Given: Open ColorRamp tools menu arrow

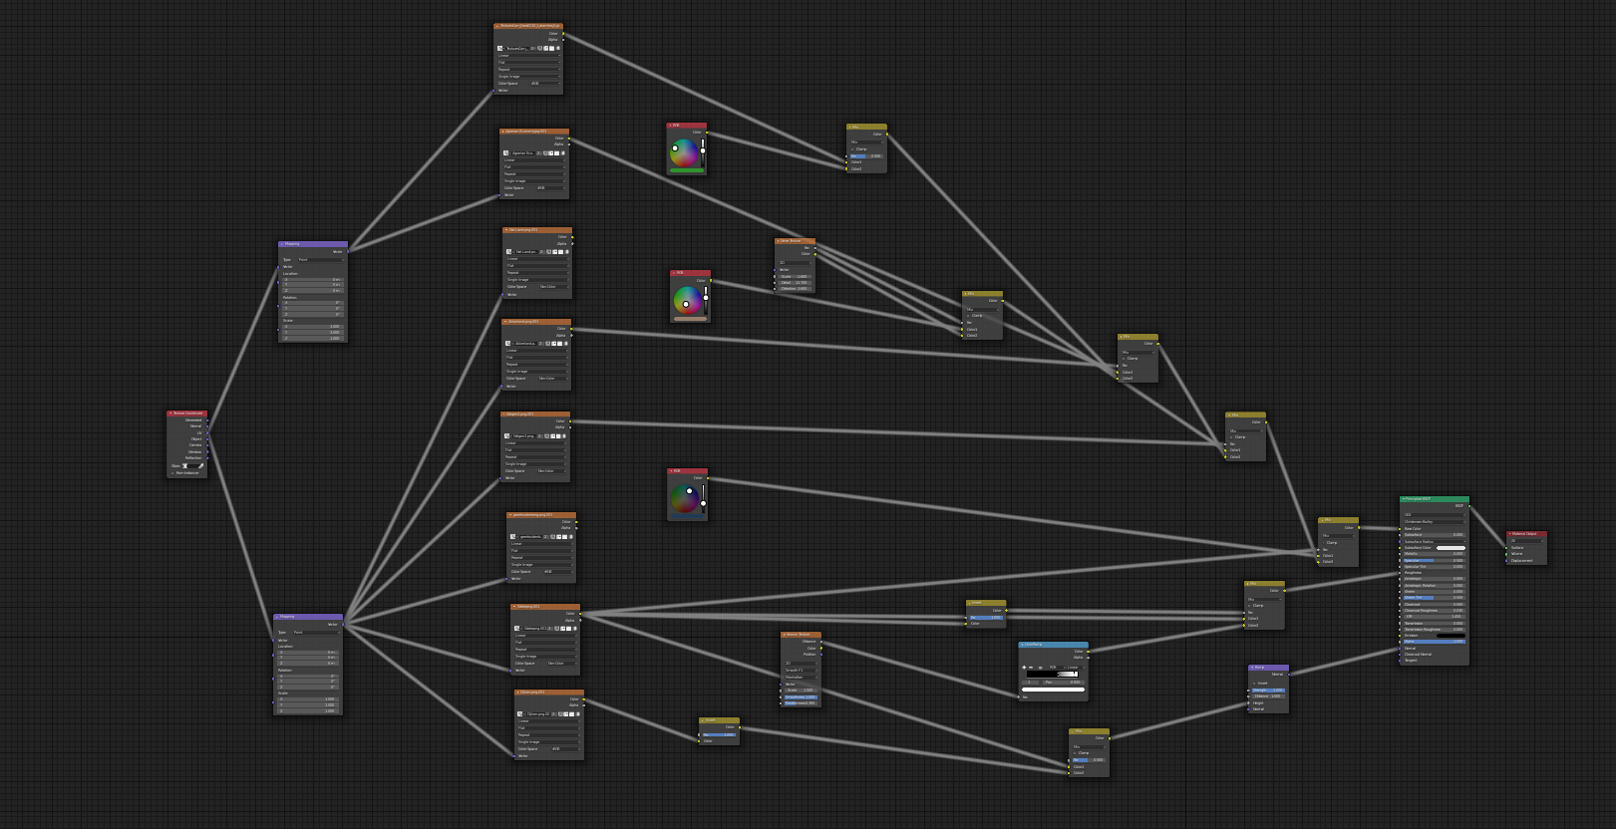Looking at the screenshot, I should [x=1041, y=668].
